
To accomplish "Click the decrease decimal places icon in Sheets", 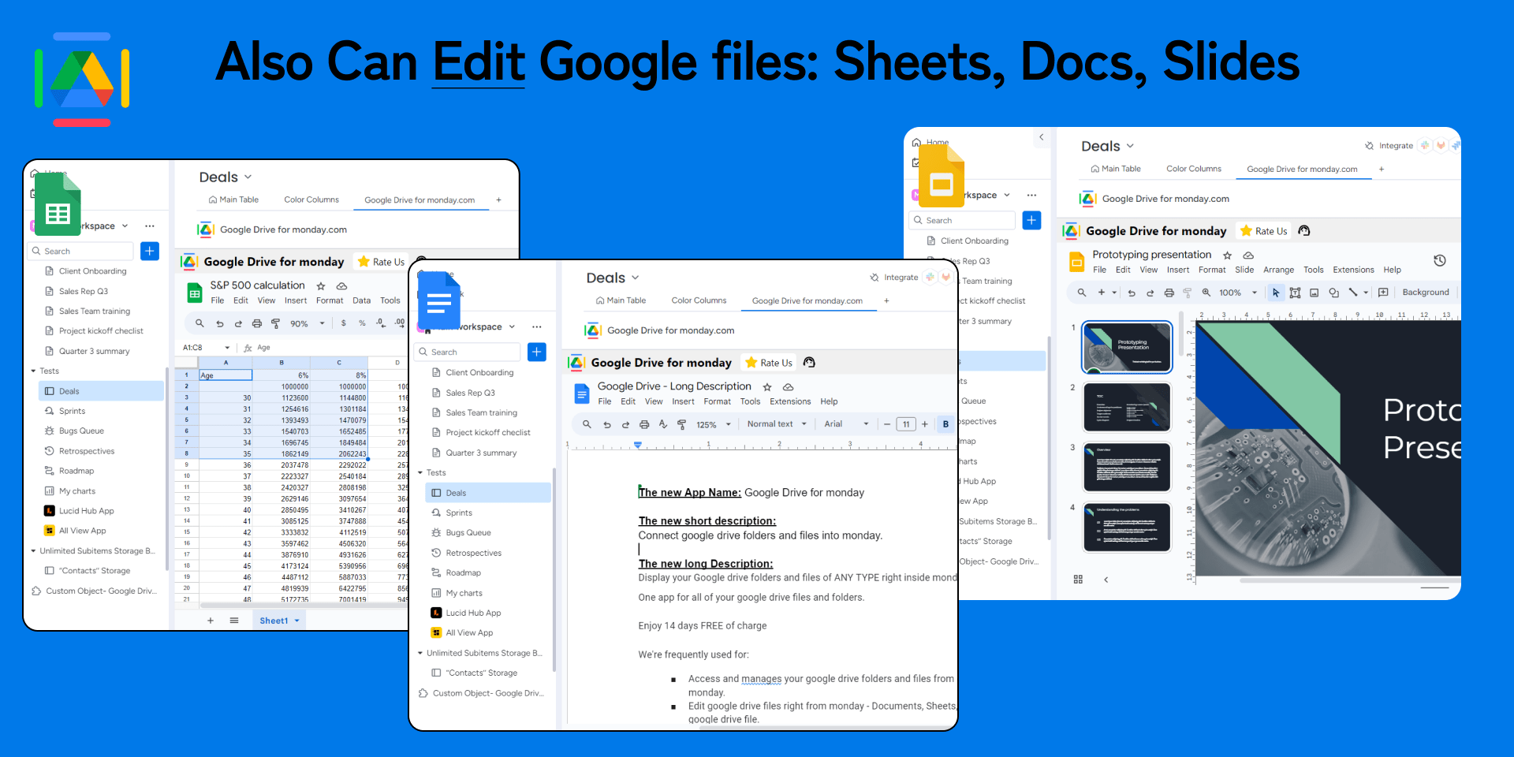I will tap(381, 323).
